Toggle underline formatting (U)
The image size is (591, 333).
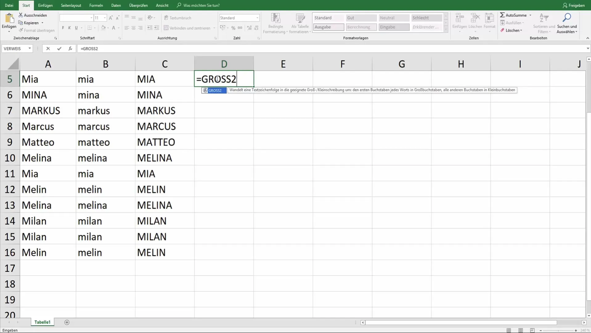click(76, 28)
